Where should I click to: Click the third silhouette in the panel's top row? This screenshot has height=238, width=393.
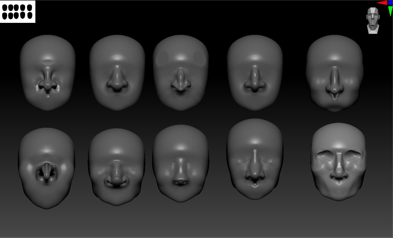click(16, 8)
